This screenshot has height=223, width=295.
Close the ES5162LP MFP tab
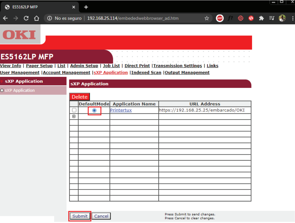(x=74, y=7)
